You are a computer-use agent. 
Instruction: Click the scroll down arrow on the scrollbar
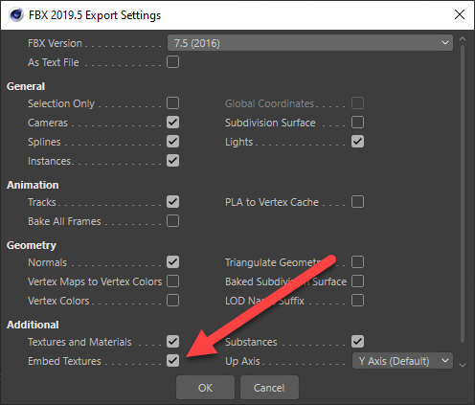click(463, 365)
